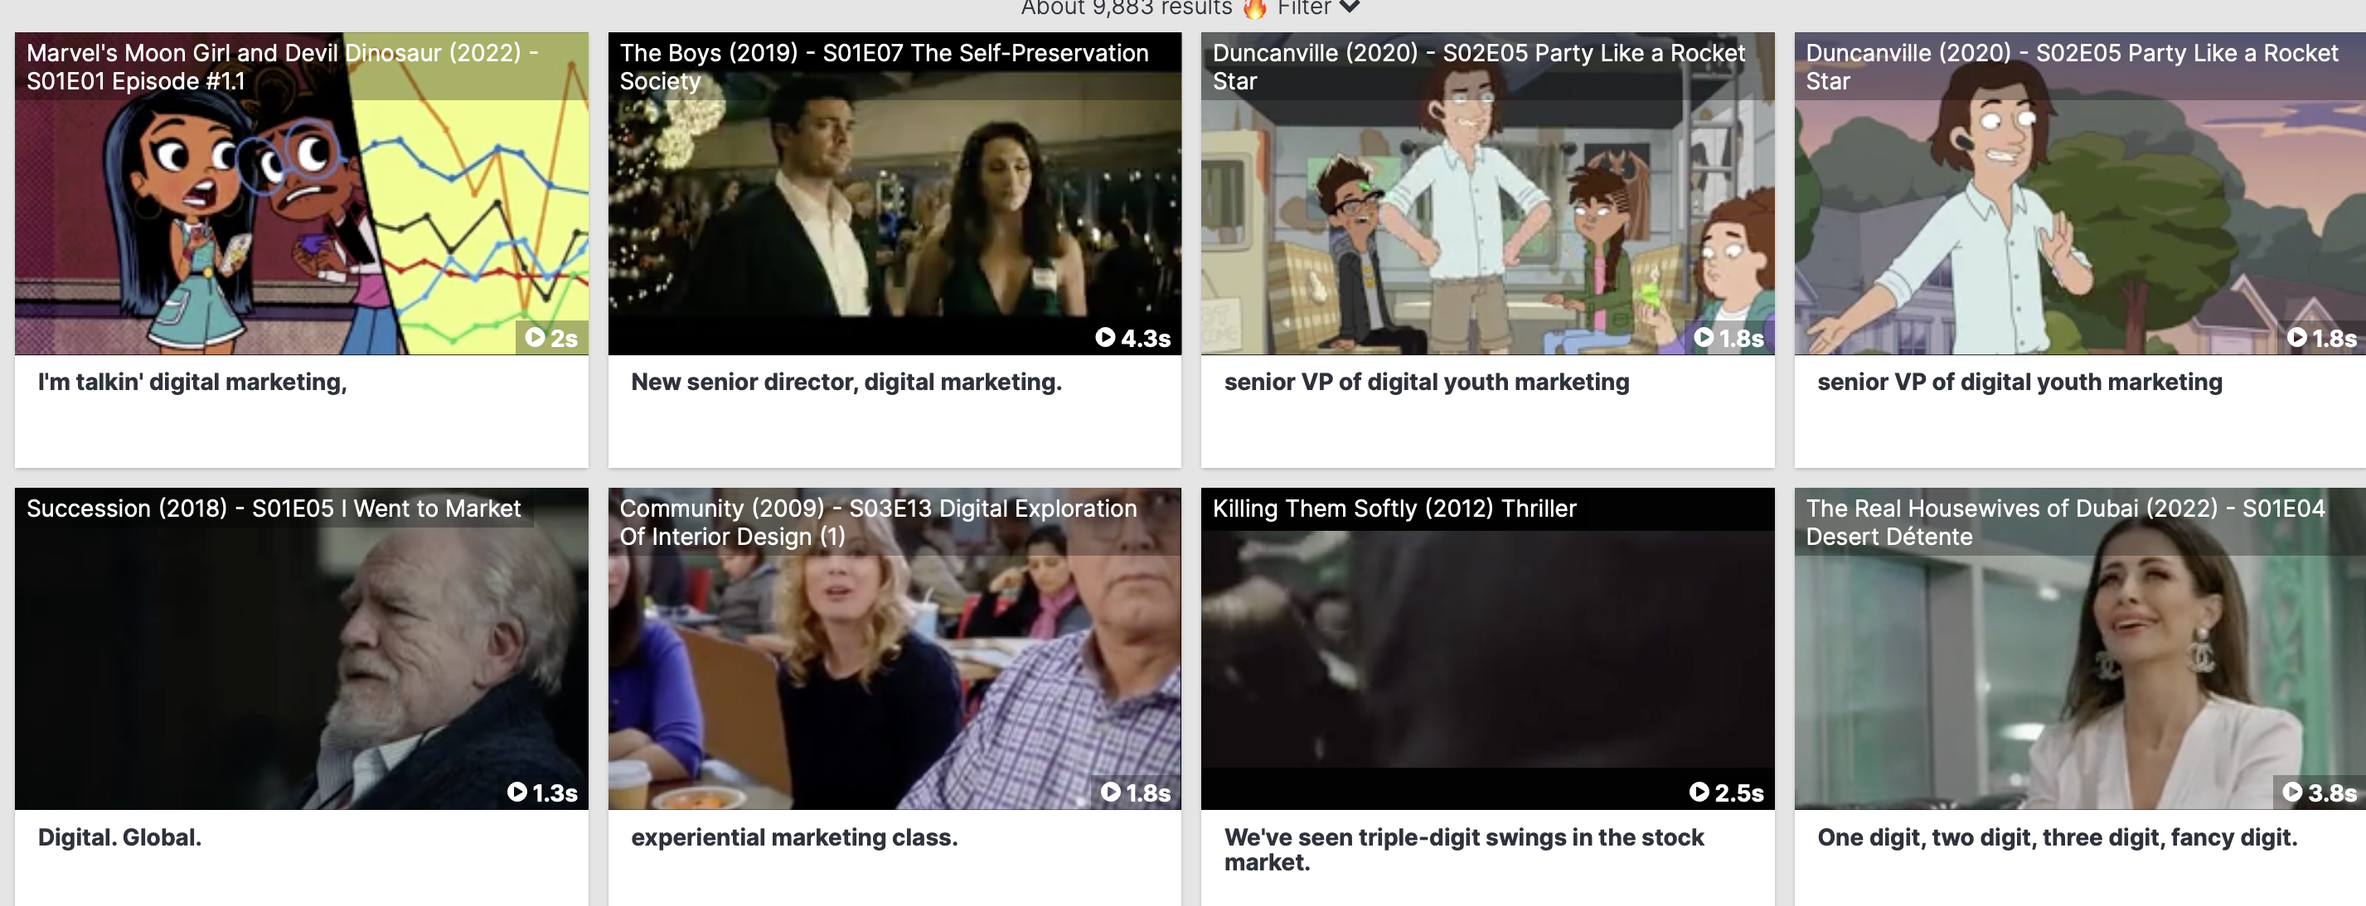Play the Boys 4.3s clip icon
Viewport: 2366px width, 906px height.
[1106, 338]
